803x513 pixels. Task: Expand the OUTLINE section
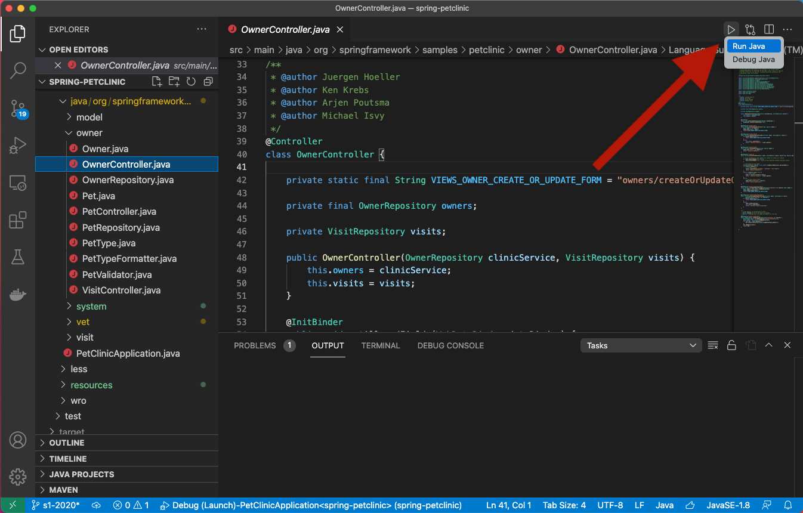point(127,443)
